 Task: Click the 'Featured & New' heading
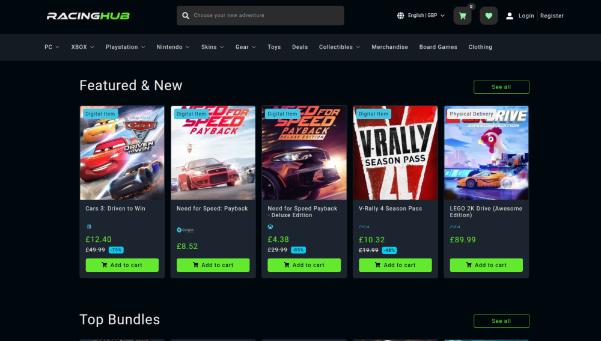pyautogui.click(x=130, y=85)
